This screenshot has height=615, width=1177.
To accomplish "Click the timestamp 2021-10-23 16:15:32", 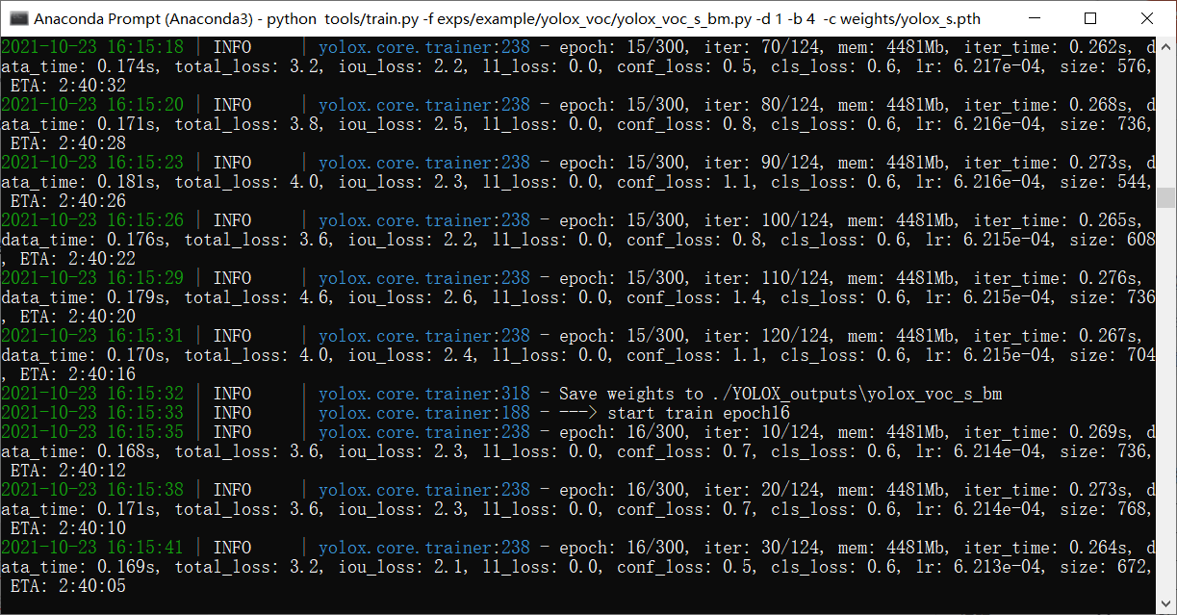I will 92,394.
